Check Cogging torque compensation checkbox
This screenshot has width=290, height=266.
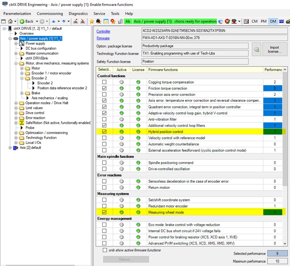[104, 82]
